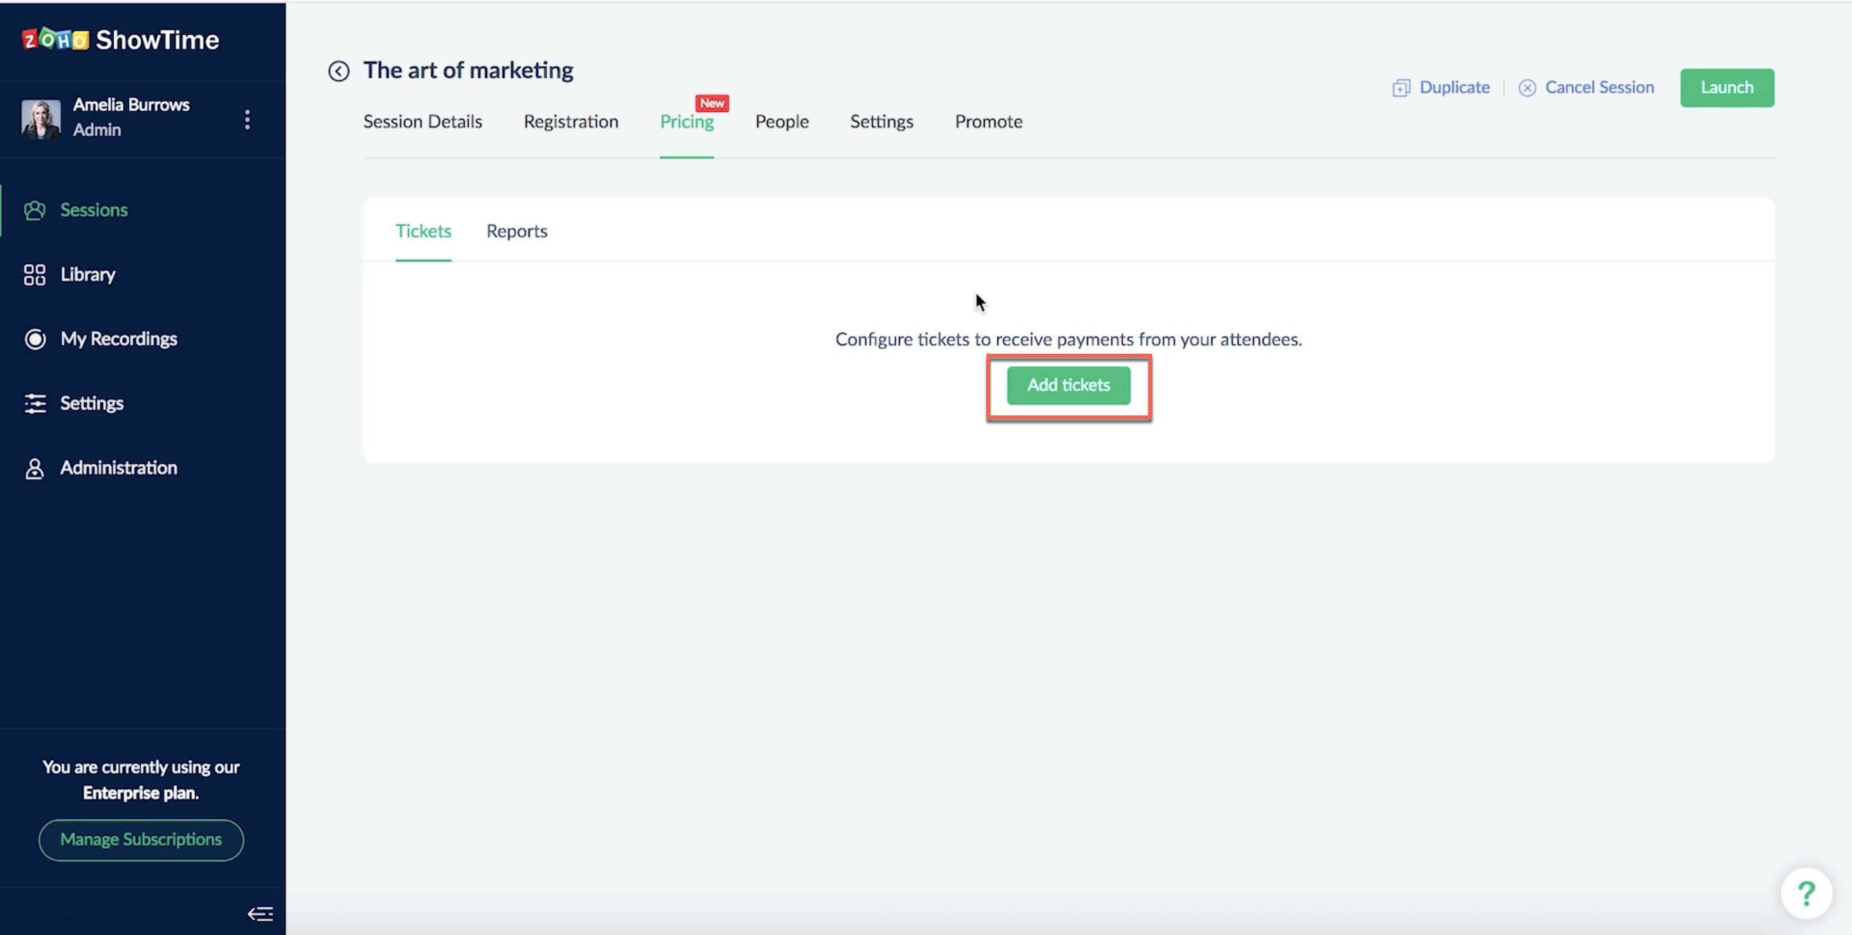Screen dimensions: 1852x935
Task: Click the back arrow beside session title
Action: coord(339,71)
